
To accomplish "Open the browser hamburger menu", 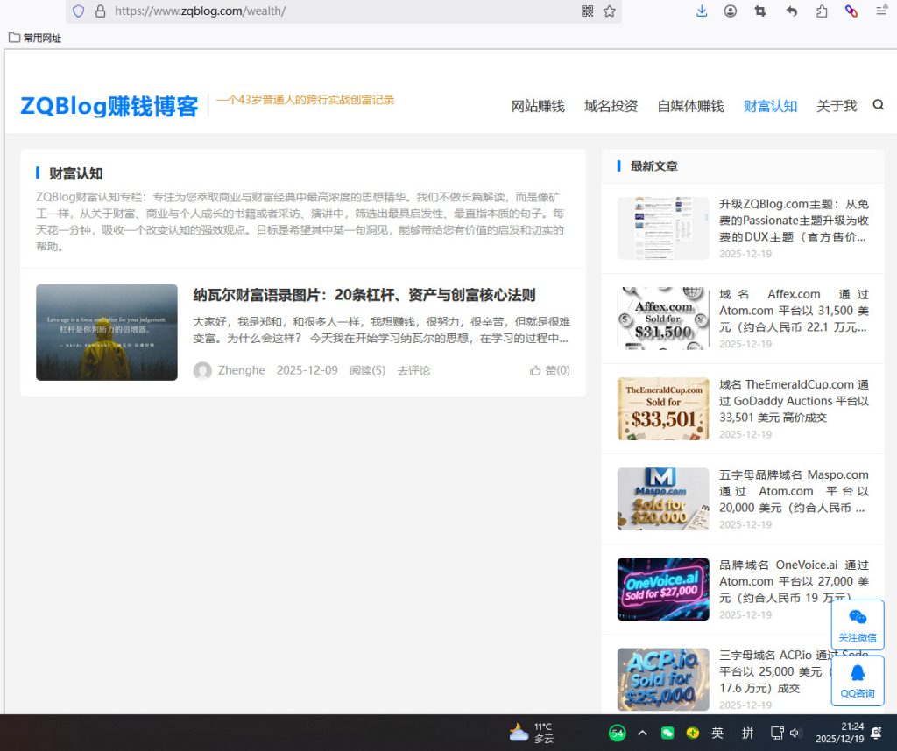I will point(881,11).
